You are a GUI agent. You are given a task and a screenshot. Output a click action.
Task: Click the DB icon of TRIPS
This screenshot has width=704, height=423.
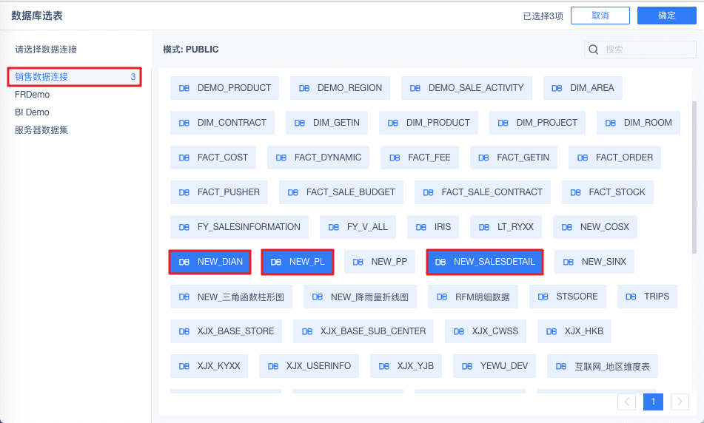click(x=631, y=297)
